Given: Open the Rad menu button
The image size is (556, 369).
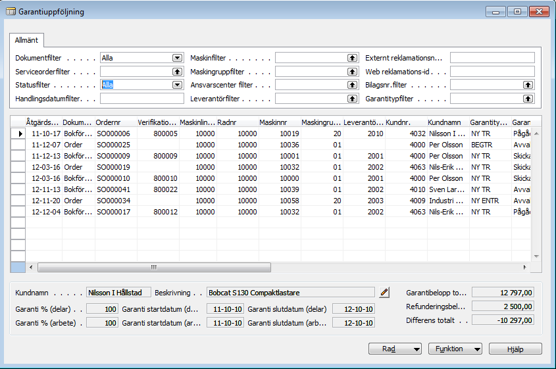Looking at the screenshot, I should (x=395, y=349).
